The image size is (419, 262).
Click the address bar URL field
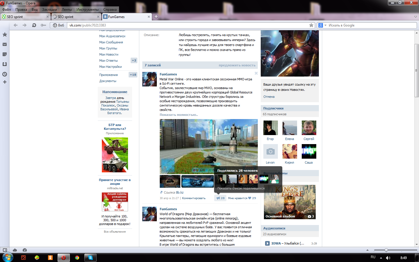188,25
